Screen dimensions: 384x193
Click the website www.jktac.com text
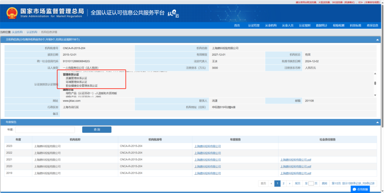(x=71, y=101)
